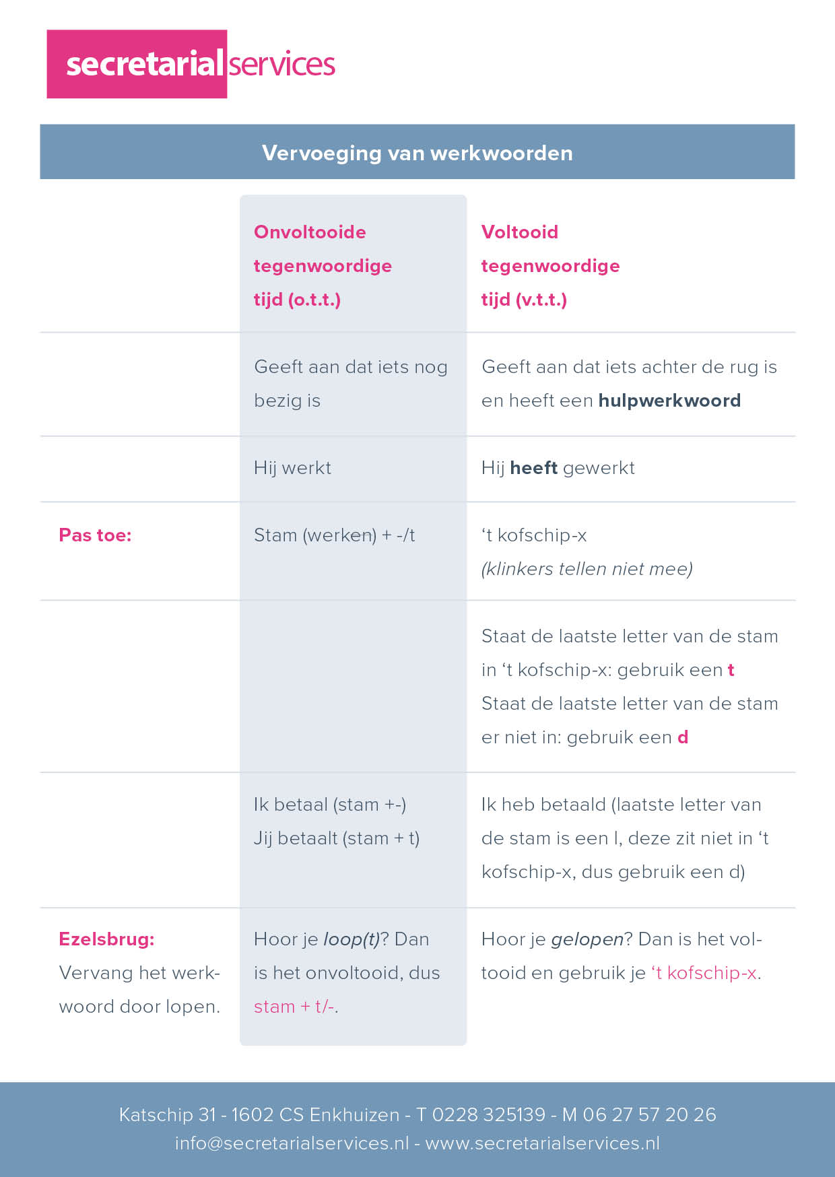Select the 'Voltooid tegenwoordige tijd (v.t.t.)' column heading
The image size is (835, 1177).
tap(549, 265)
